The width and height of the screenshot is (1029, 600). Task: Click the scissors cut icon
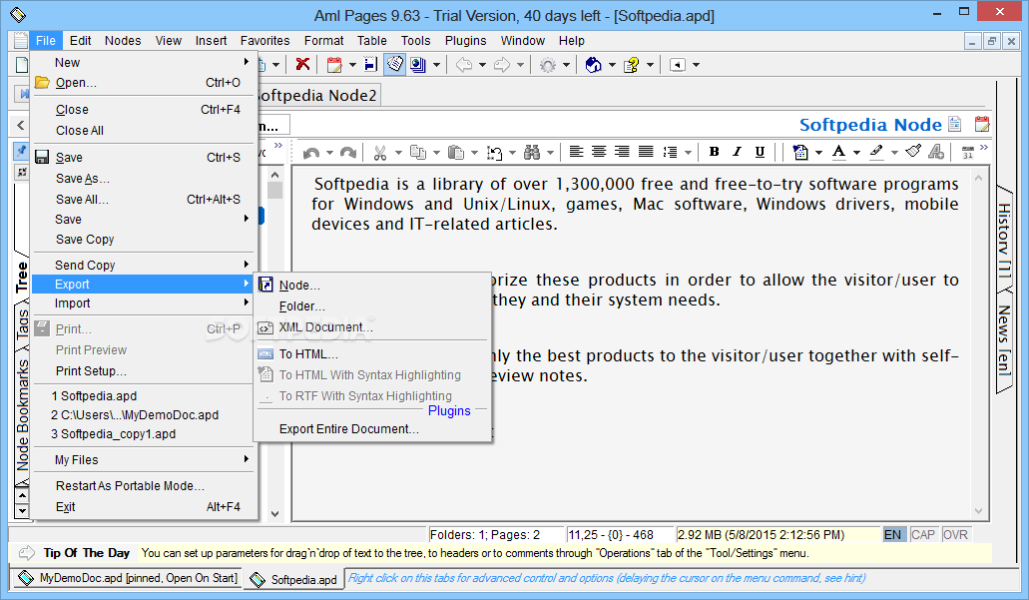tap(380, 153)
